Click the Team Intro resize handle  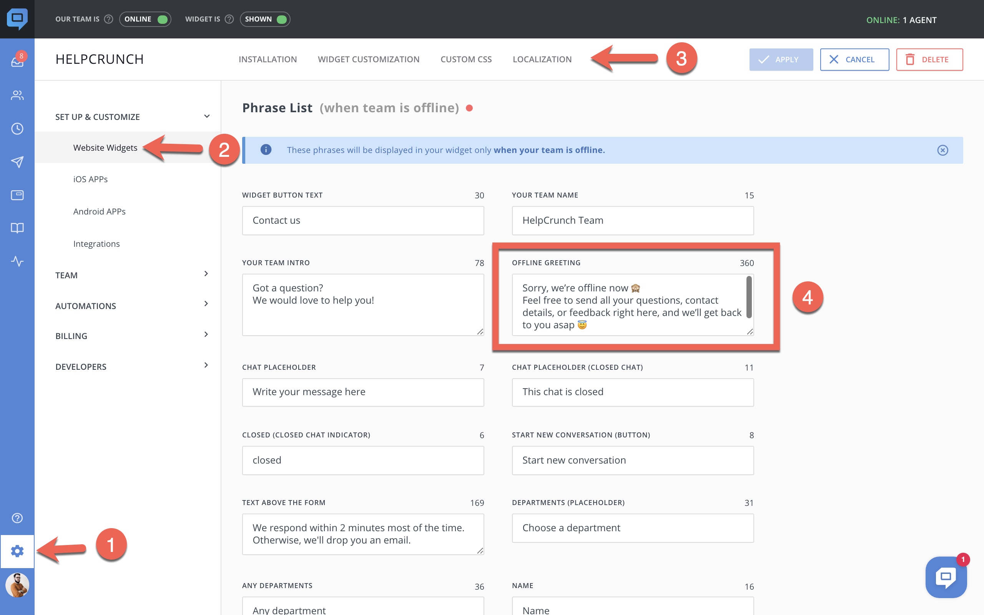click(480, 332)
